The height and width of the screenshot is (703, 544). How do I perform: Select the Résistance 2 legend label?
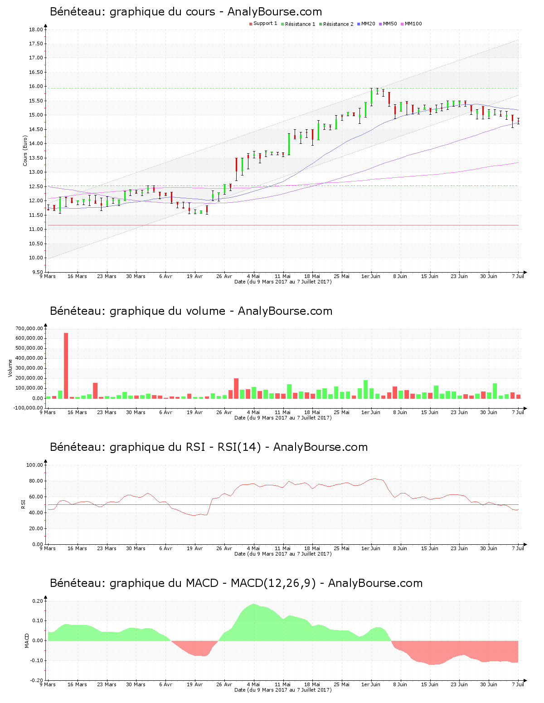pos(338,24)
